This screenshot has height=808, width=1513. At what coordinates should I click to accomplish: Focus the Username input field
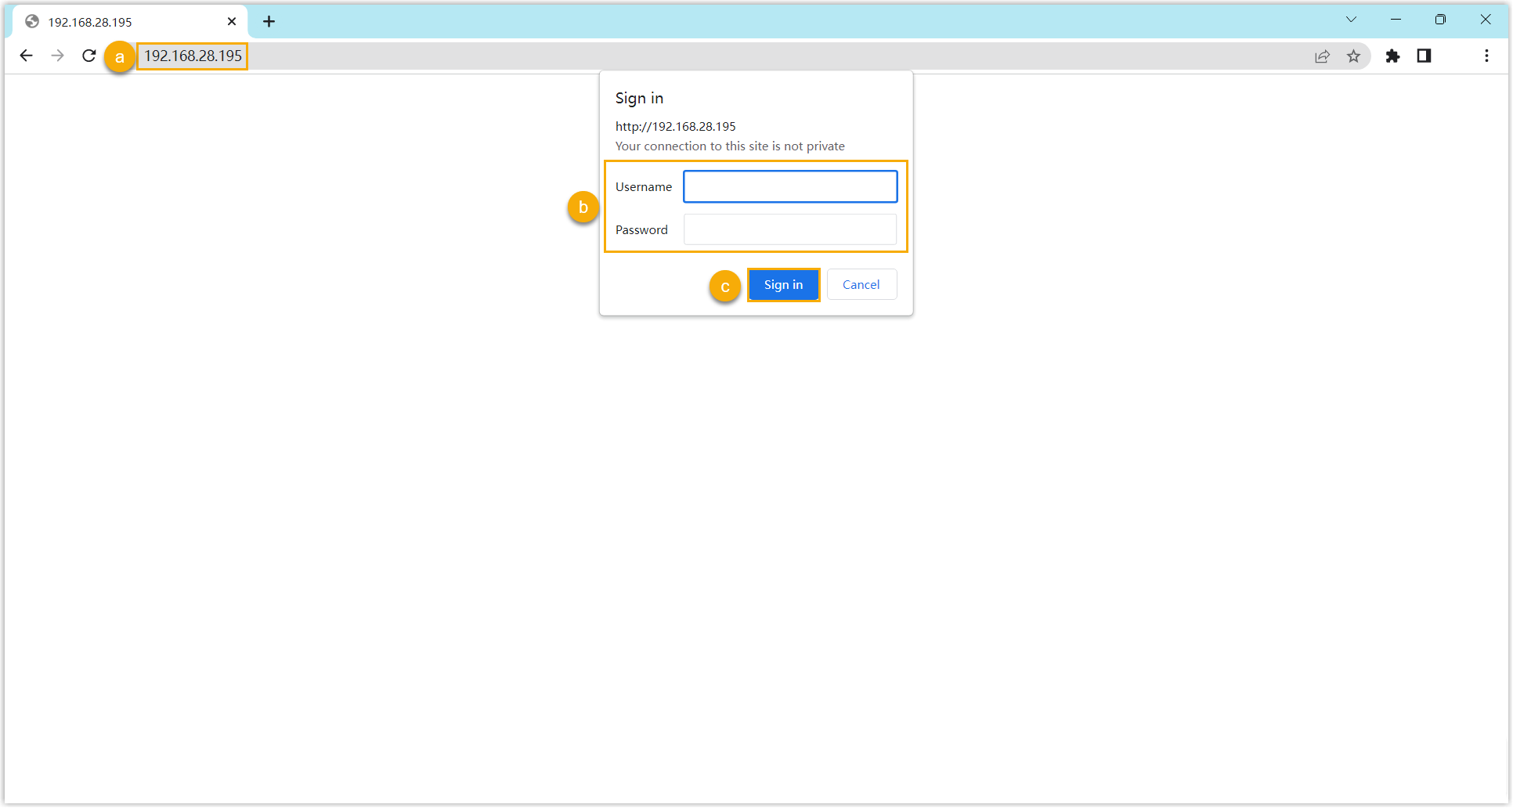789,186
